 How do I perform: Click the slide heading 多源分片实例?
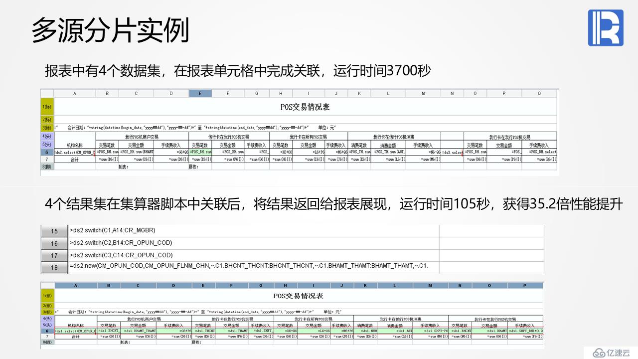(x=110, y=31)
